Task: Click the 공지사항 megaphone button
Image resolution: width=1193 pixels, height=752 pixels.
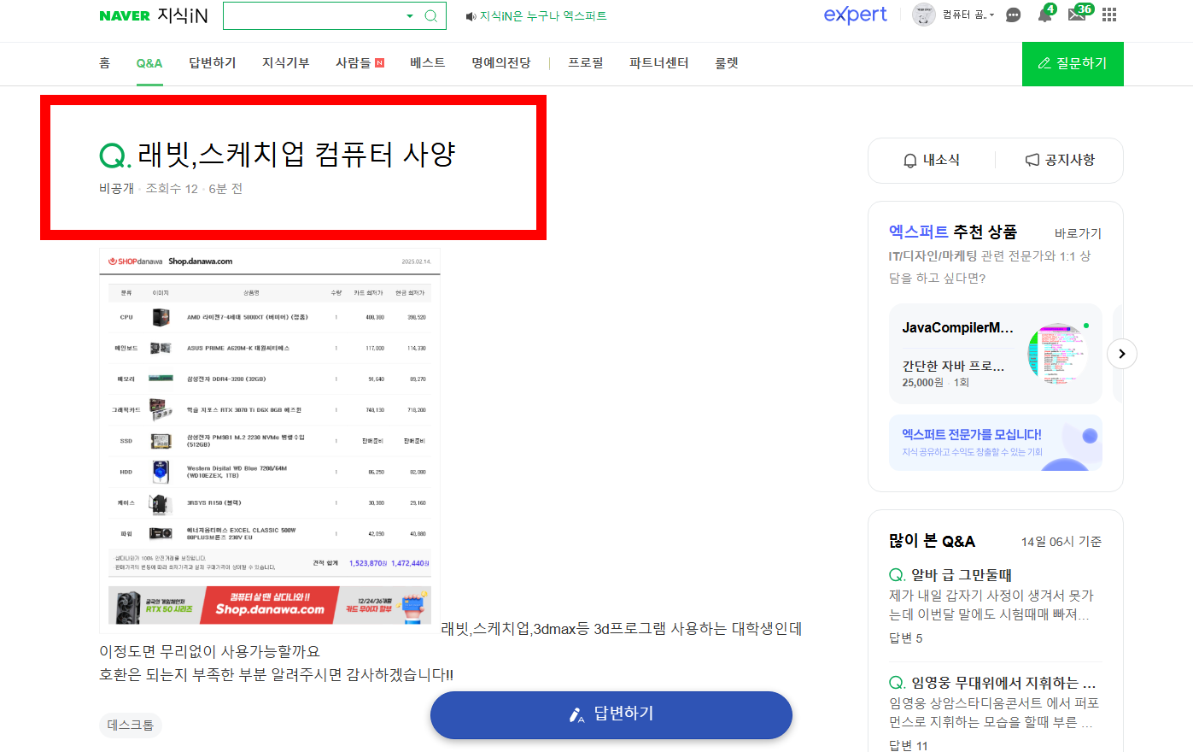Action: pos(1060,160)
